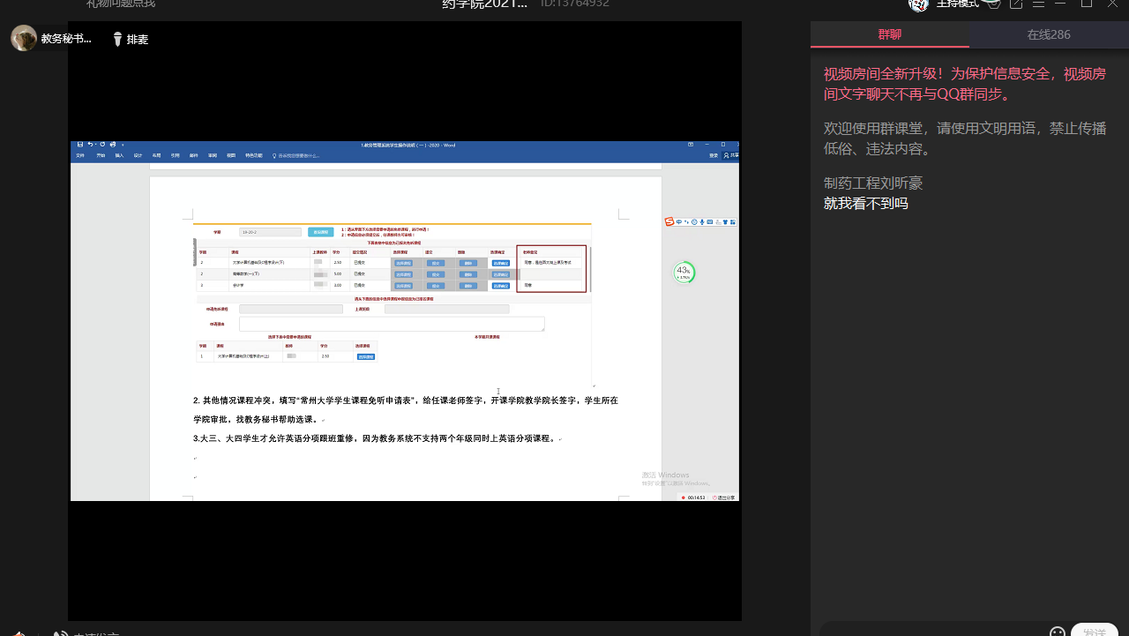The image size is (1129, 636).
Task: Click the 查询课程 button in document
Action: pyautogui.click(x=321, y=232)
